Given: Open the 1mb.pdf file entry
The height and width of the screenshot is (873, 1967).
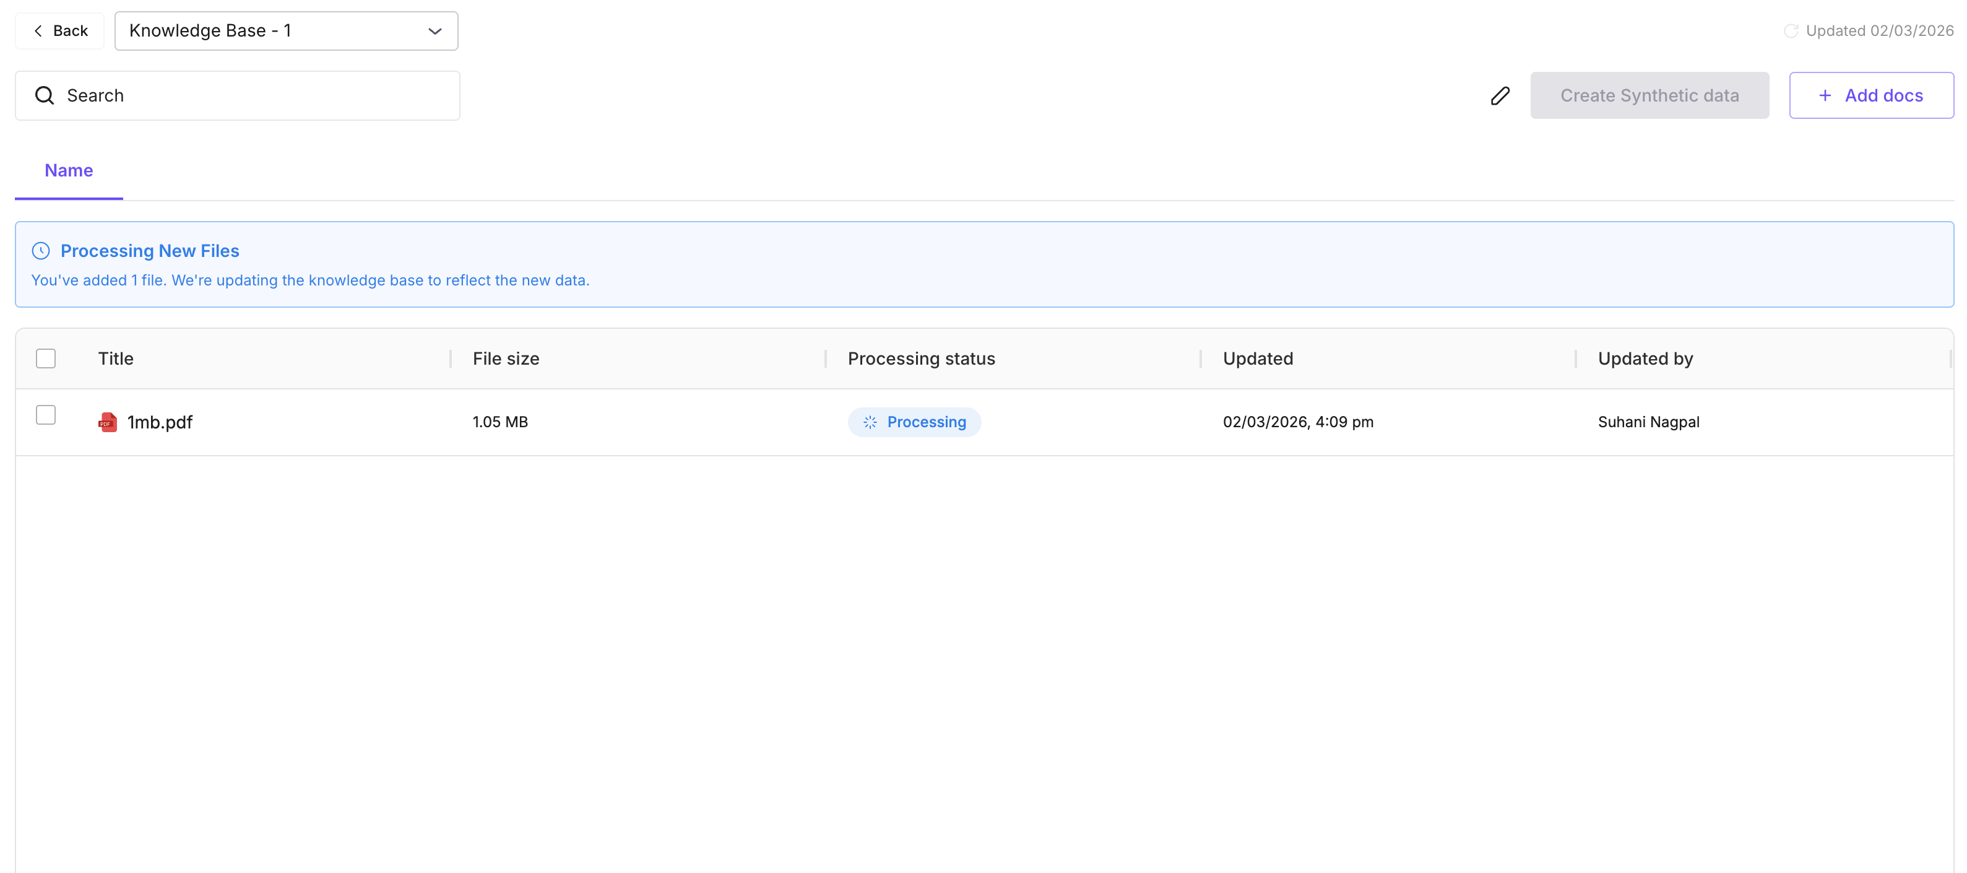Looking at the screenshot, I should [159, 422].
